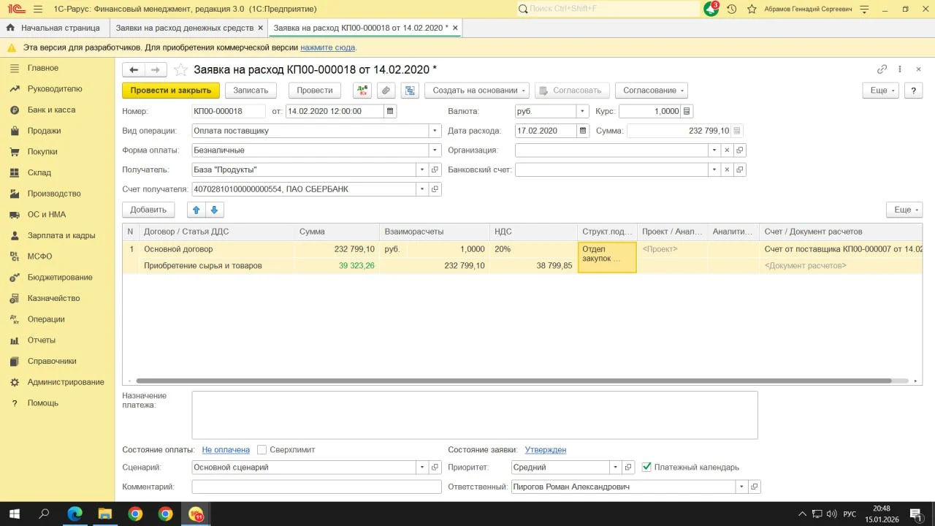
Task: Click the Не оплачена payment status link
Action: click(226, 450)
